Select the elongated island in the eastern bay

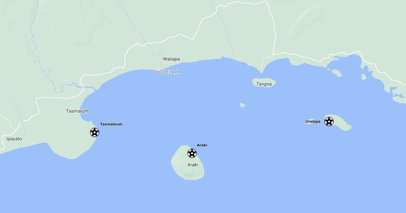click(x=337, y=73)
